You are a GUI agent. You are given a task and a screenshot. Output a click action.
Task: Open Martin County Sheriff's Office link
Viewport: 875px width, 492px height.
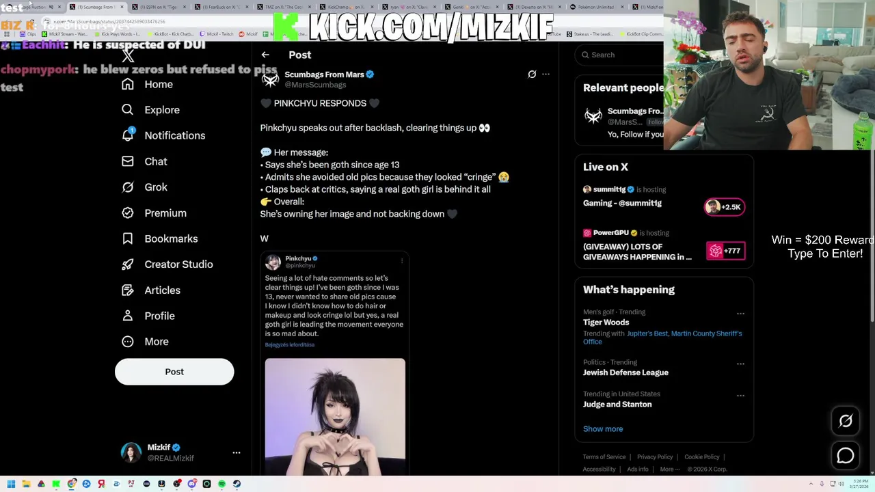662,338
